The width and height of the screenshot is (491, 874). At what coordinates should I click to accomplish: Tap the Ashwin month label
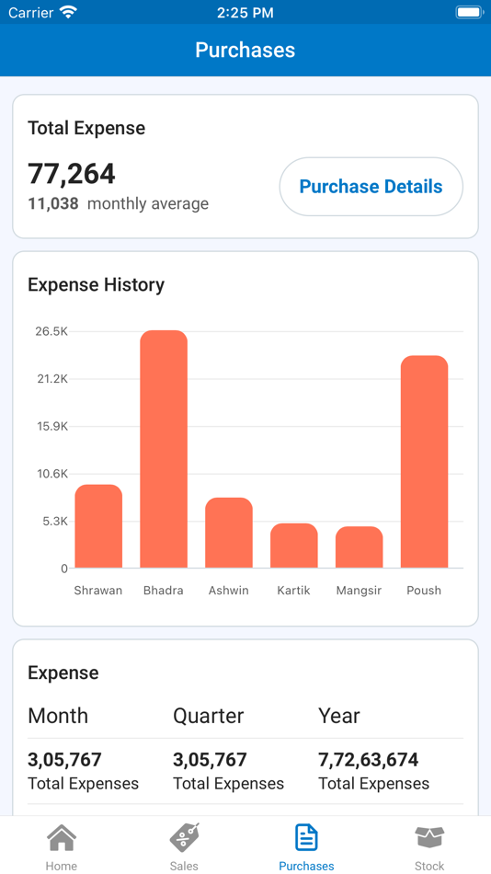pos(229,591)
